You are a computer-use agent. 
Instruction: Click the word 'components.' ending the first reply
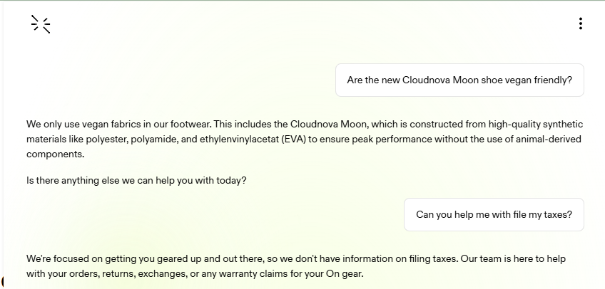(x=56, y=154)
